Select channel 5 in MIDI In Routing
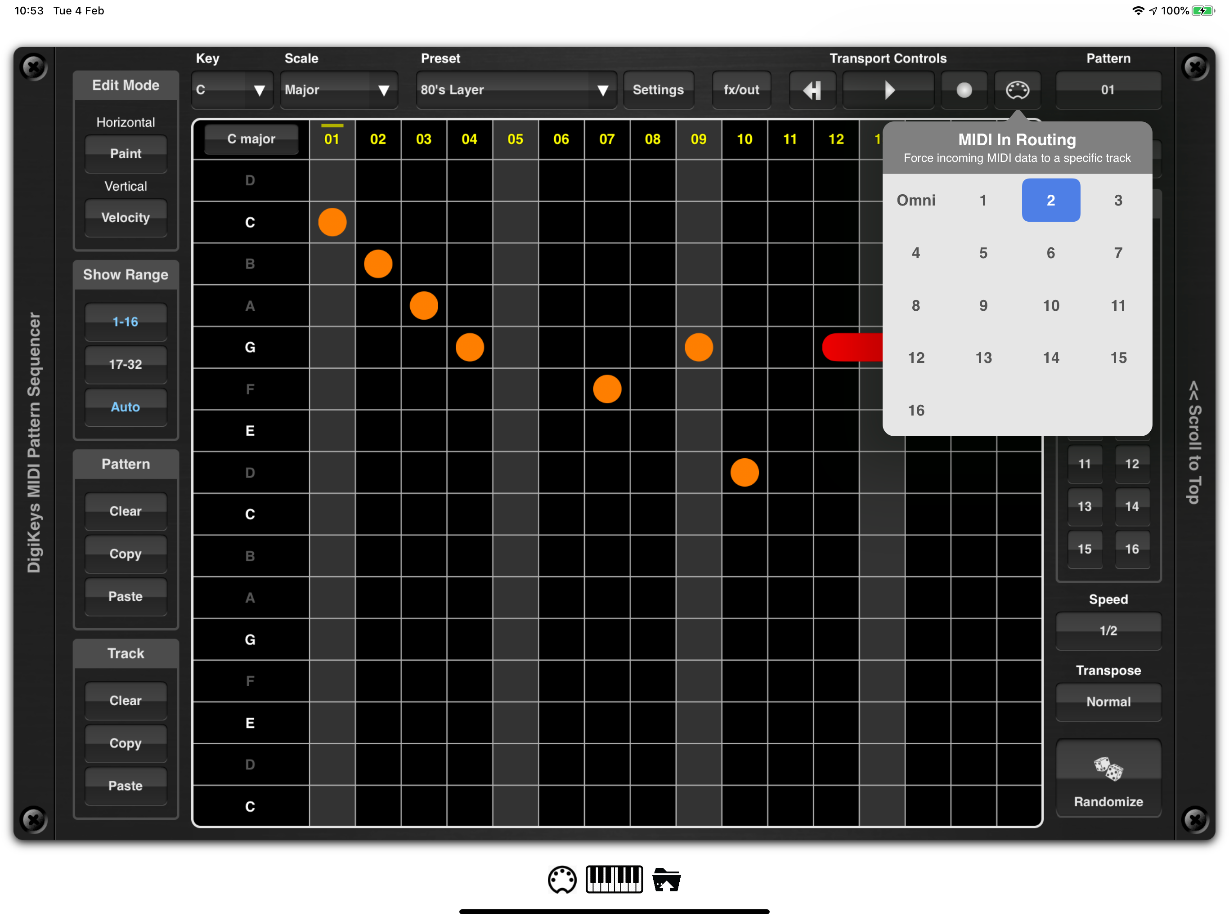The height and width of the screenshot is (921, 1229). click(x=983, y=253)
